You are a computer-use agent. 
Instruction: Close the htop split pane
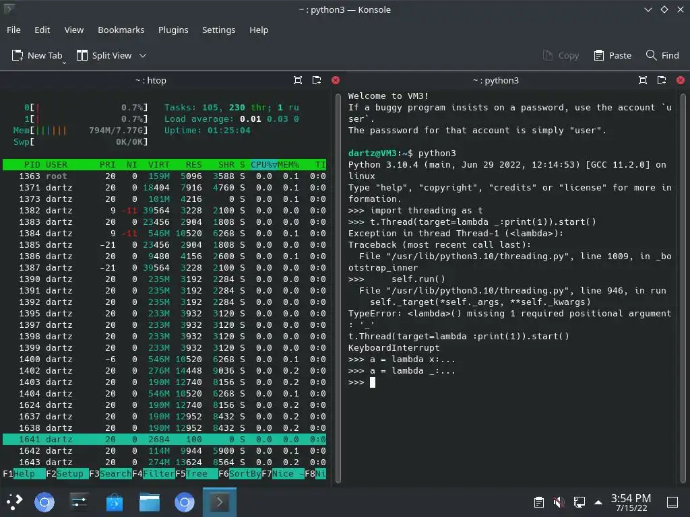[x=336, y=80]
